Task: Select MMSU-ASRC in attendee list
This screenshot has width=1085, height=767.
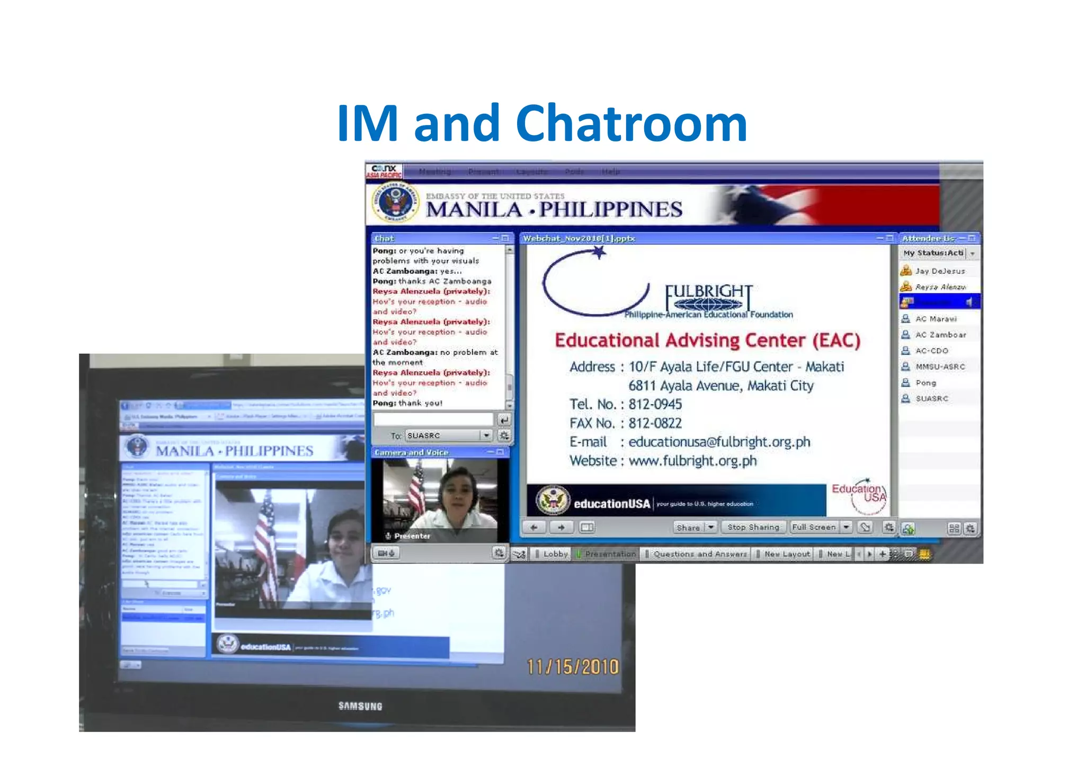Action: 939,367
